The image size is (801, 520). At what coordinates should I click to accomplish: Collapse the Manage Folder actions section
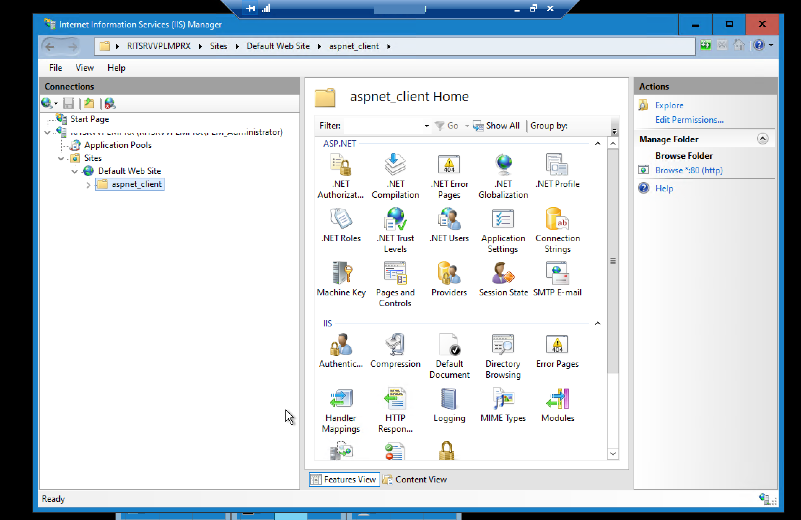click(x=762, y=139)
